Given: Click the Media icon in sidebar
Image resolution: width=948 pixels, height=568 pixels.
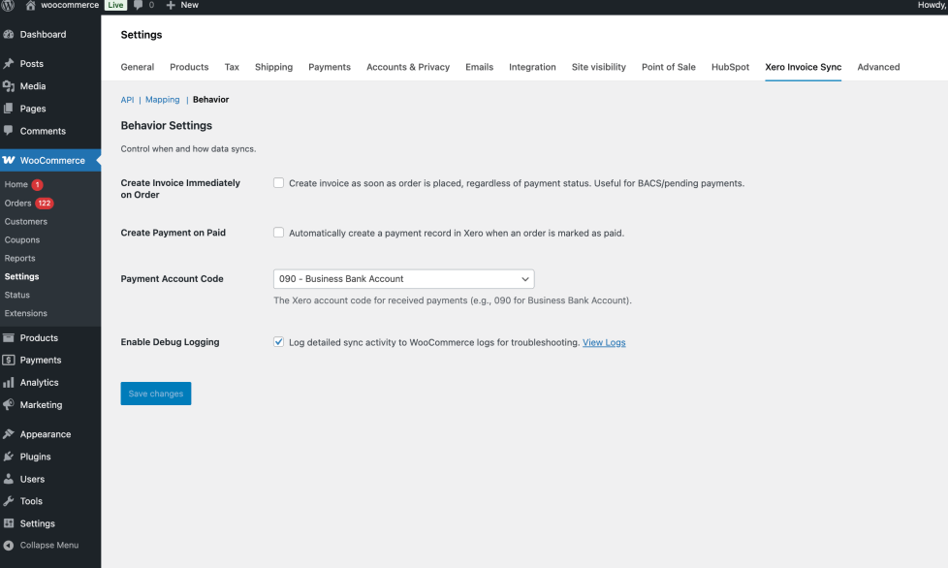Looking at the screenshot, I should [9, 86].
